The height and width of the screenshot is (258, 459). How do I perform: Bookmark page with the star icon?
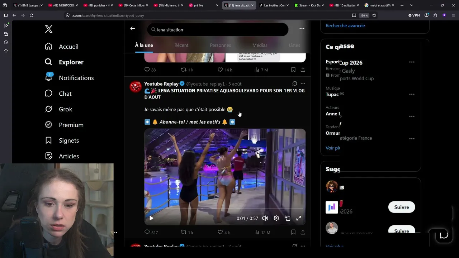pos(374,15)
